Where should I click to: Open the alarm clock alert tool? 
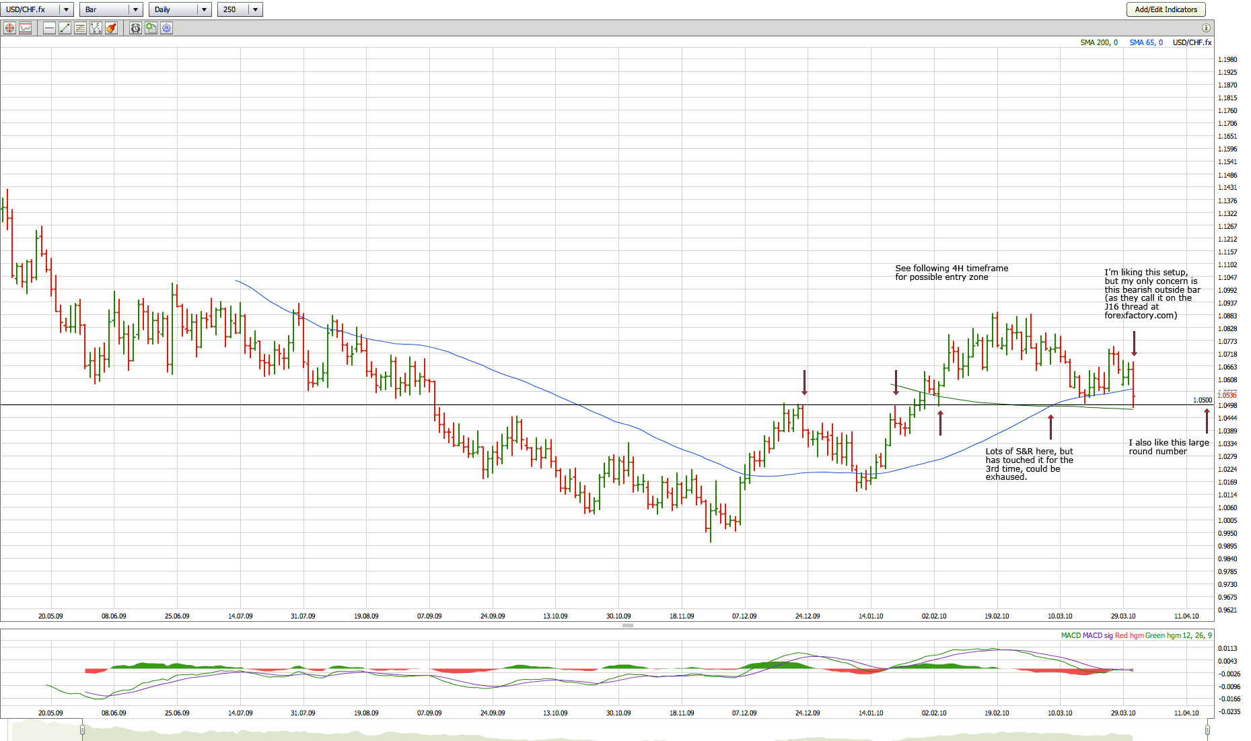pyautogui.click(x=135, y=28)
